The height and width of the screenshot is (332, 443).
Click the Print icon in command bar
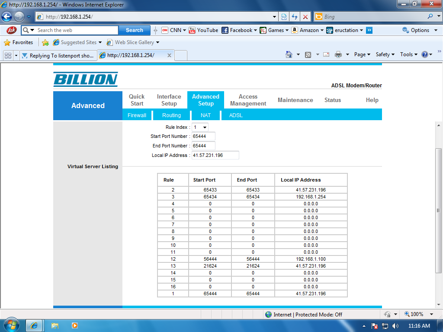[338, 54]
